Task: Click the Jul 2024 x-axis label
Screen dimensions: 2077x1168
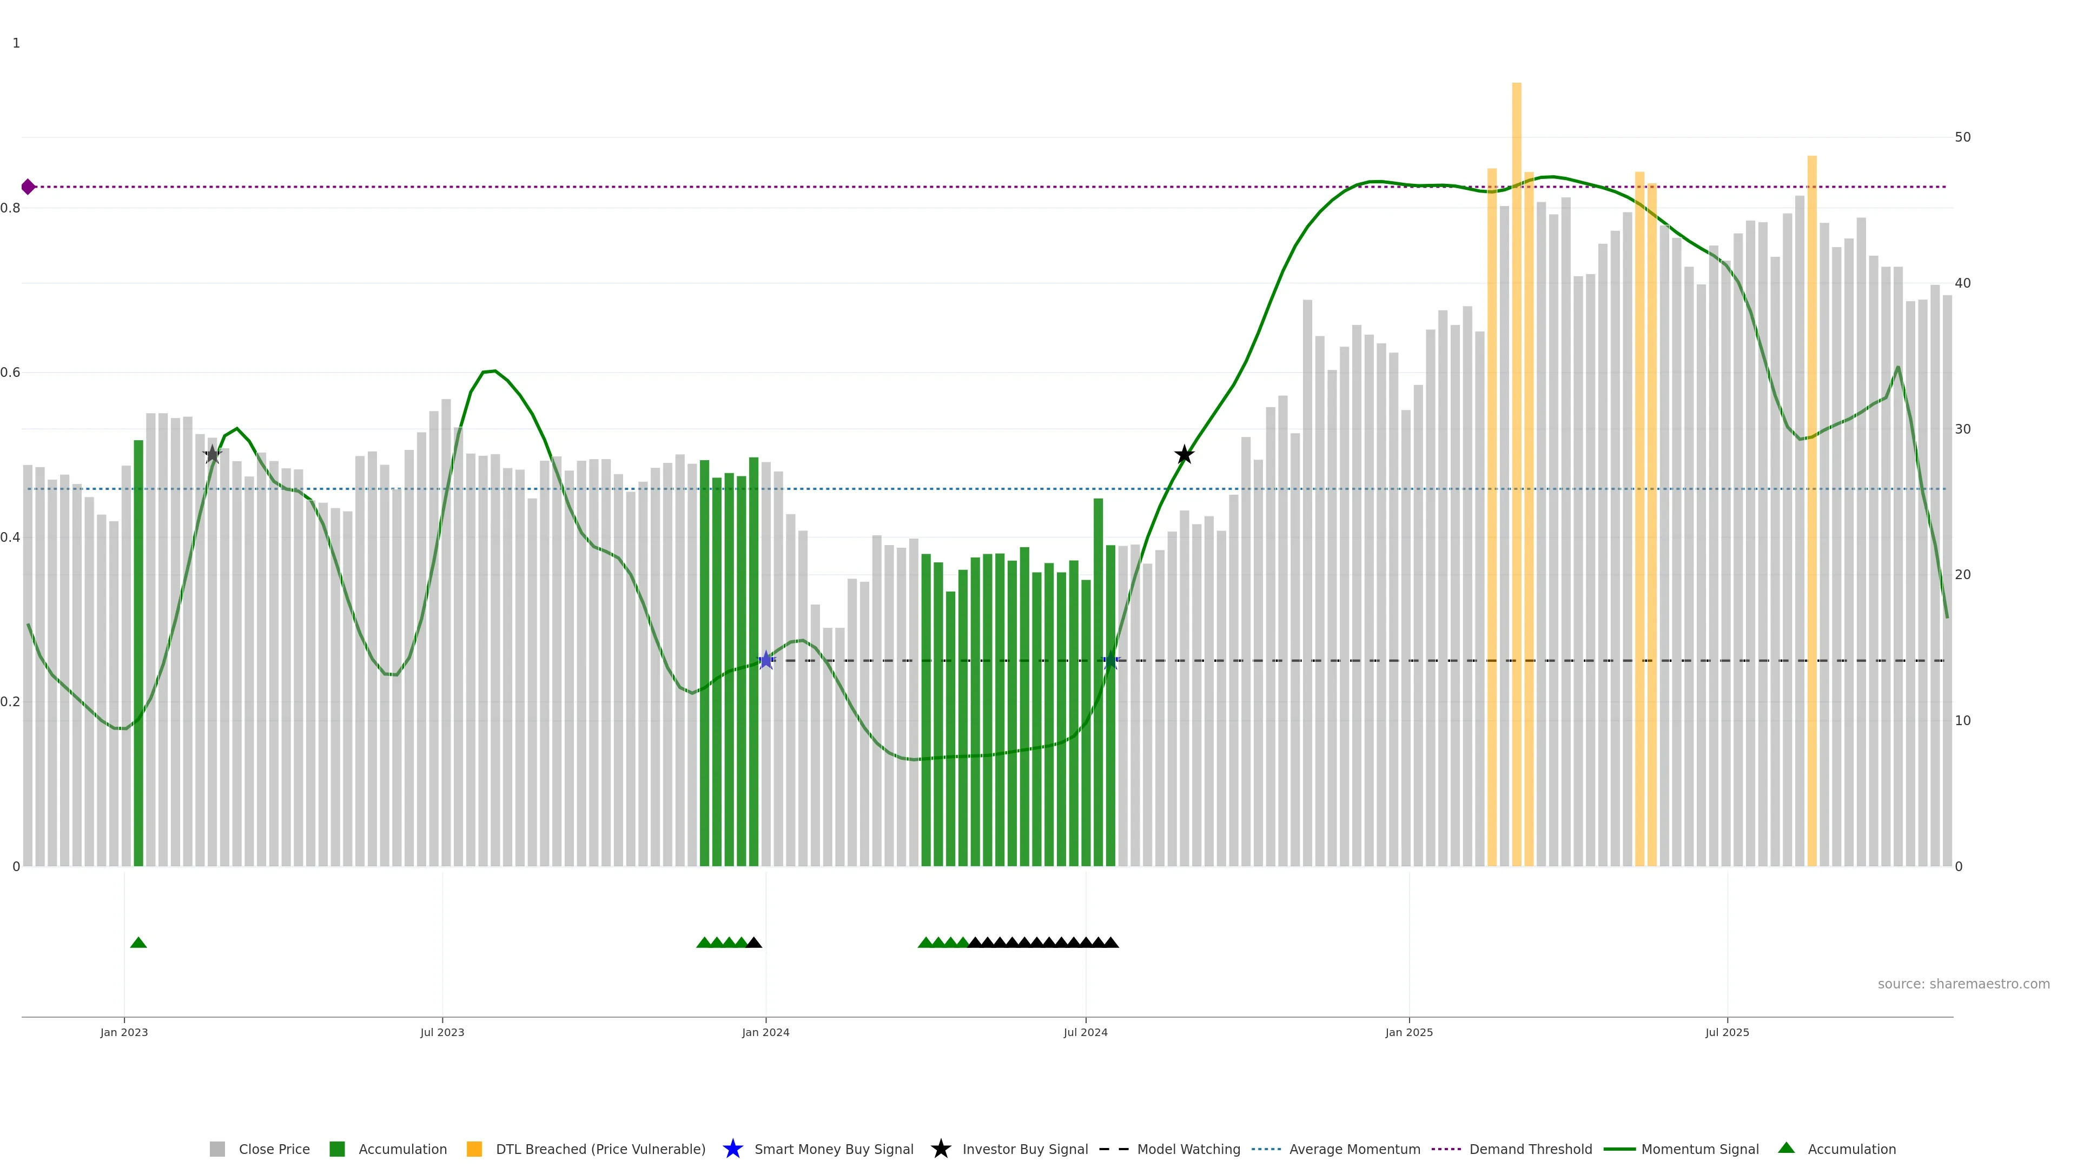Action: coord(1085,1032)
